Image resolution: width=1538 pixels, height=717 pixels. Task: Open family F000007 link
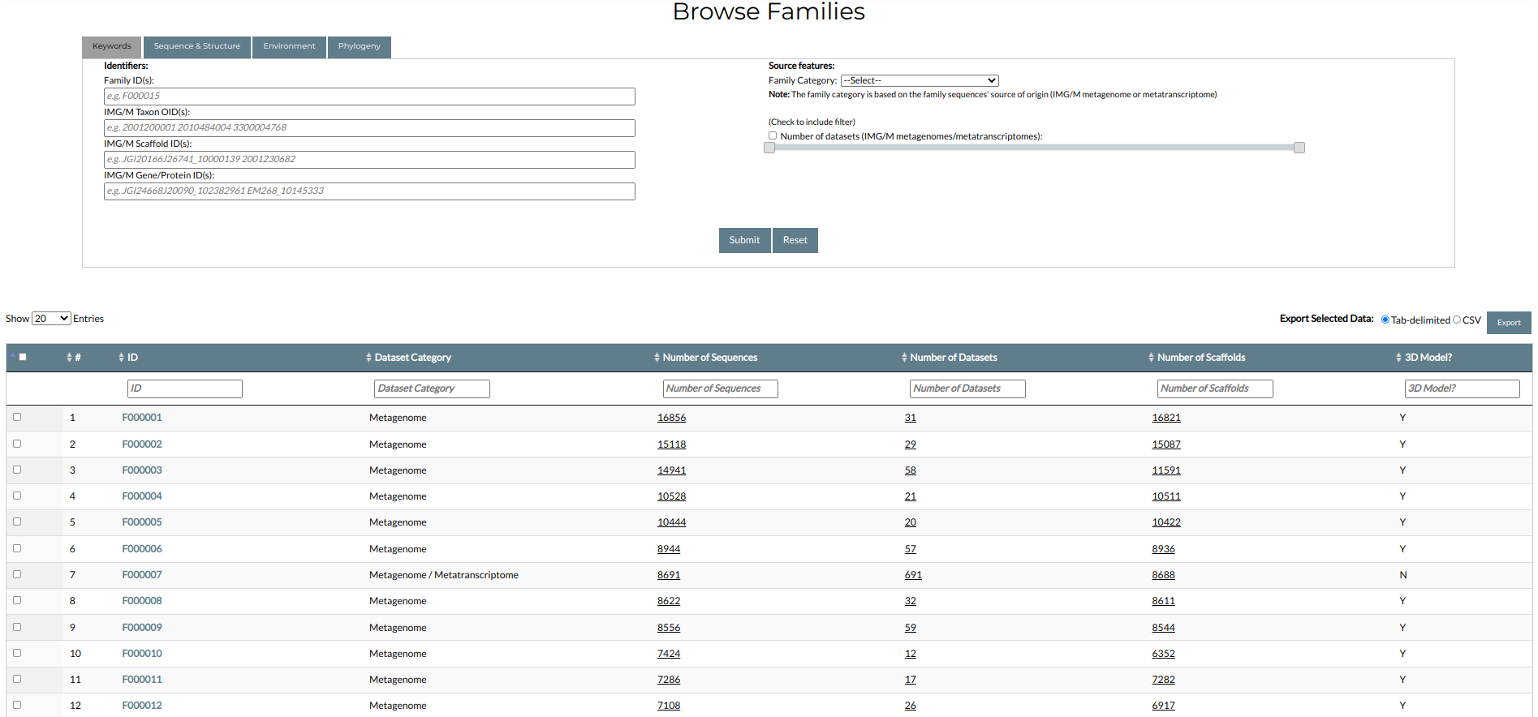coord(142,575)
